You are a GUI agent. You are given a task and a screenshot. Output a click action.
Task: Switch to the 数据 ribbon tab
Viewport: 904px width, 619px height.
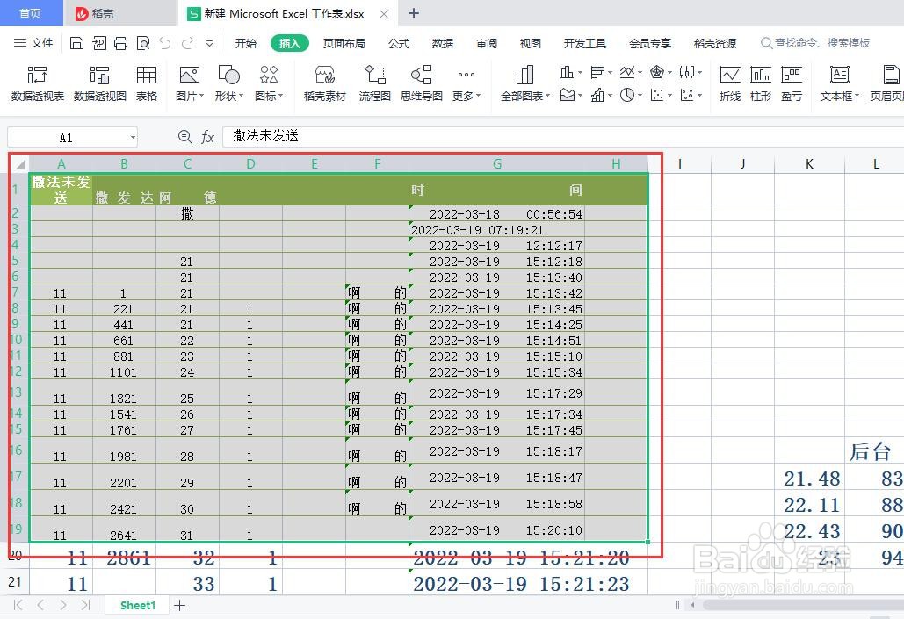tap(442, 42)
